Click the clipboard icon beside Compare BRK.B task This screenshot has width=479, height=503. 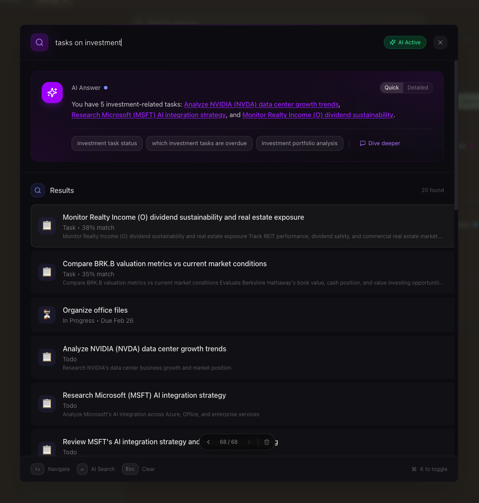point(47,272)
